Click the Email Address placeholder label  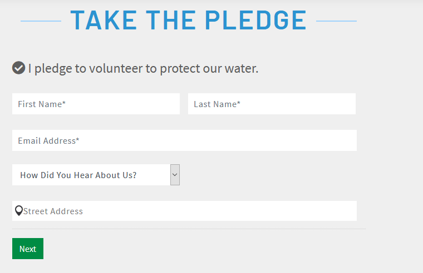point(48,141)
